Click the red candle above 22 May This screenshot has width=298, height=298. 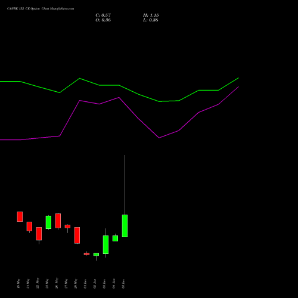pyautogui.click(x=39, y=234)
